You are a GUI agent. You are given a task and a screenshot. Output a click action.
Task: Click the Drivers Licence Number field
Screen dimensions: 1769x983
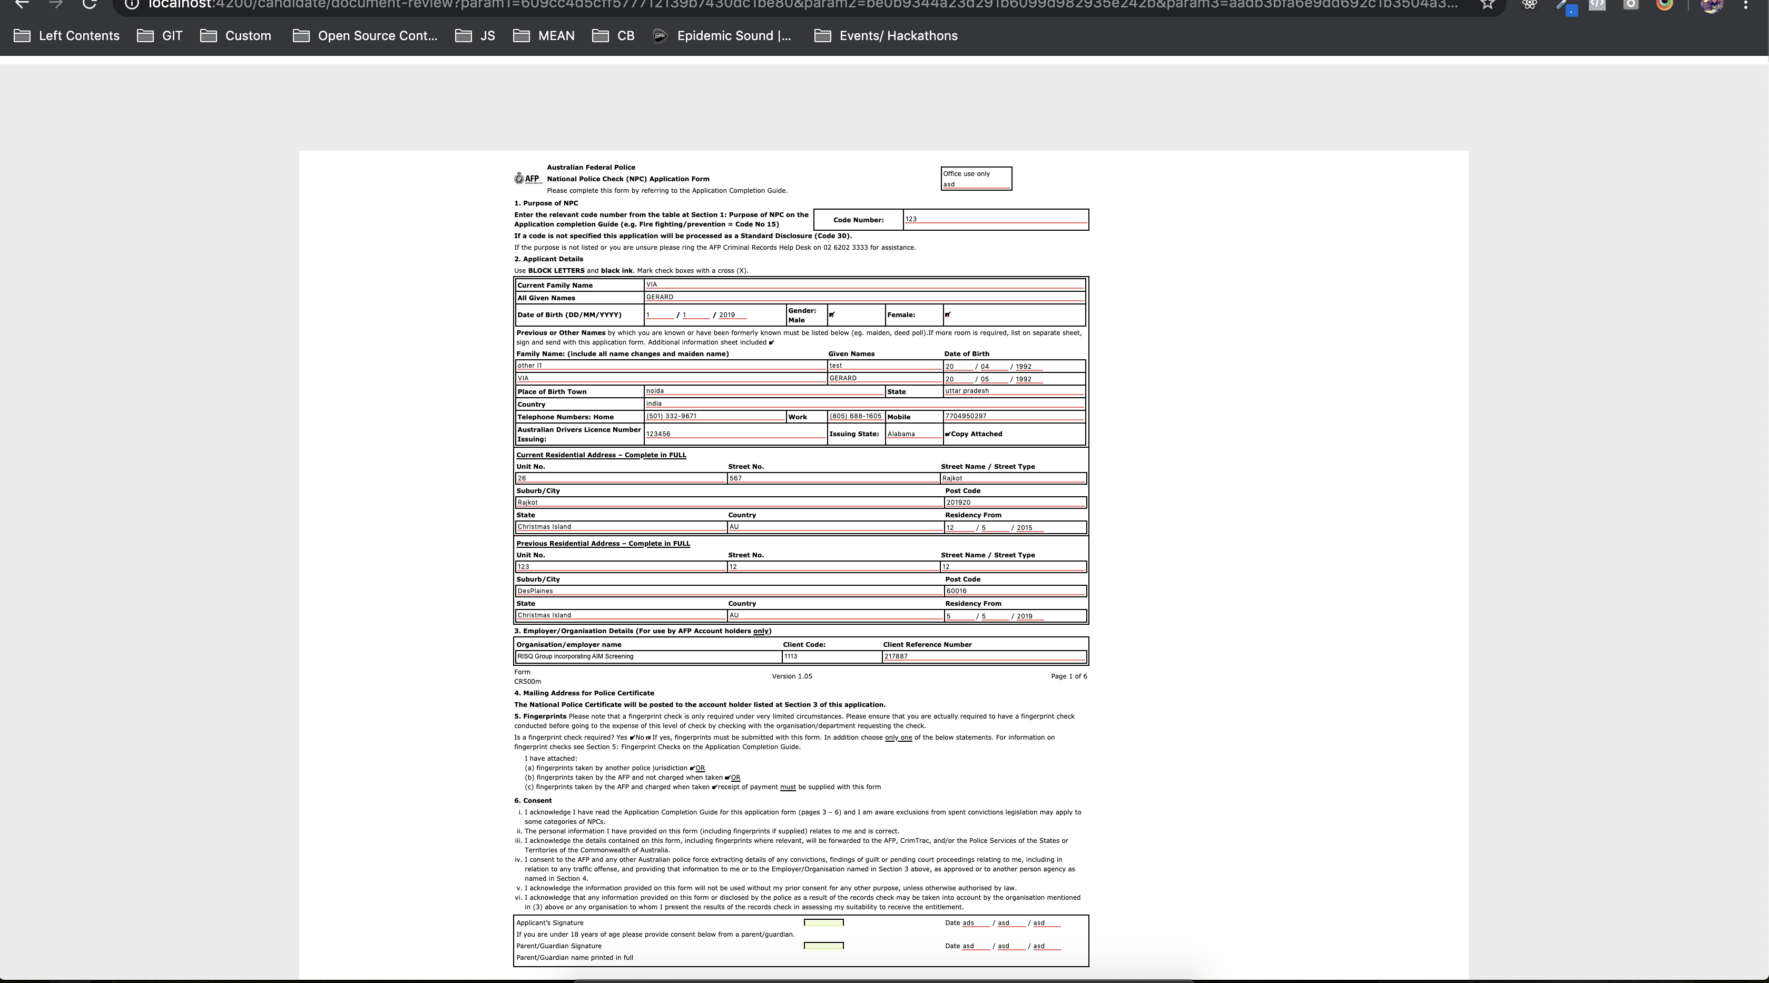coord(735,434)
